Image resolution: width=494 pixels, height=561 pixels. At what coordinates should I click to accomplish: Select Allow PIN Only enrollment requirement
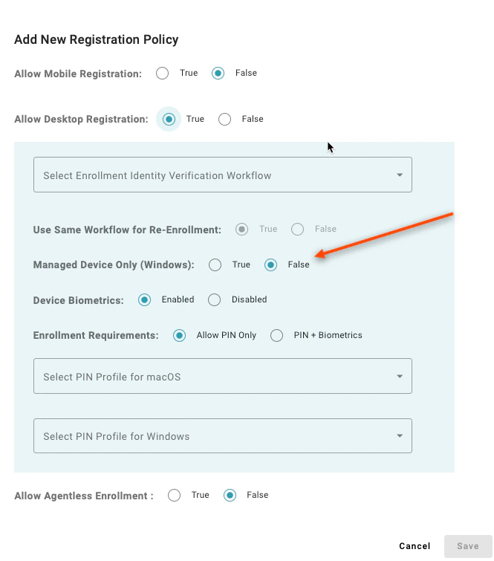179,336
